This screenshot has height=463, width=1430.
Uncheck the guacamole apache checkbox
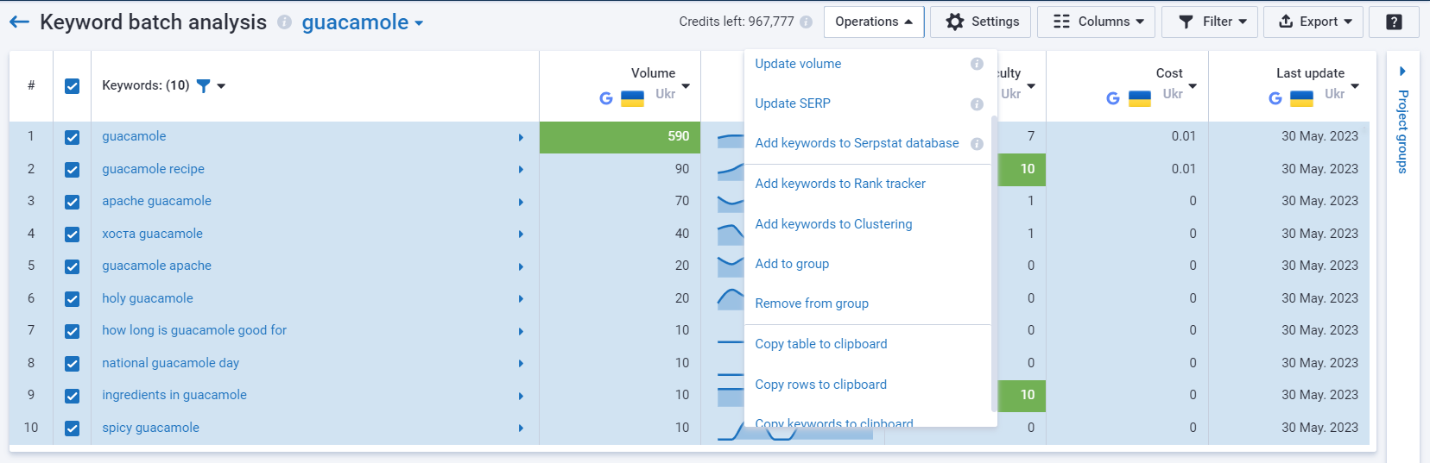tap(73, 266)
